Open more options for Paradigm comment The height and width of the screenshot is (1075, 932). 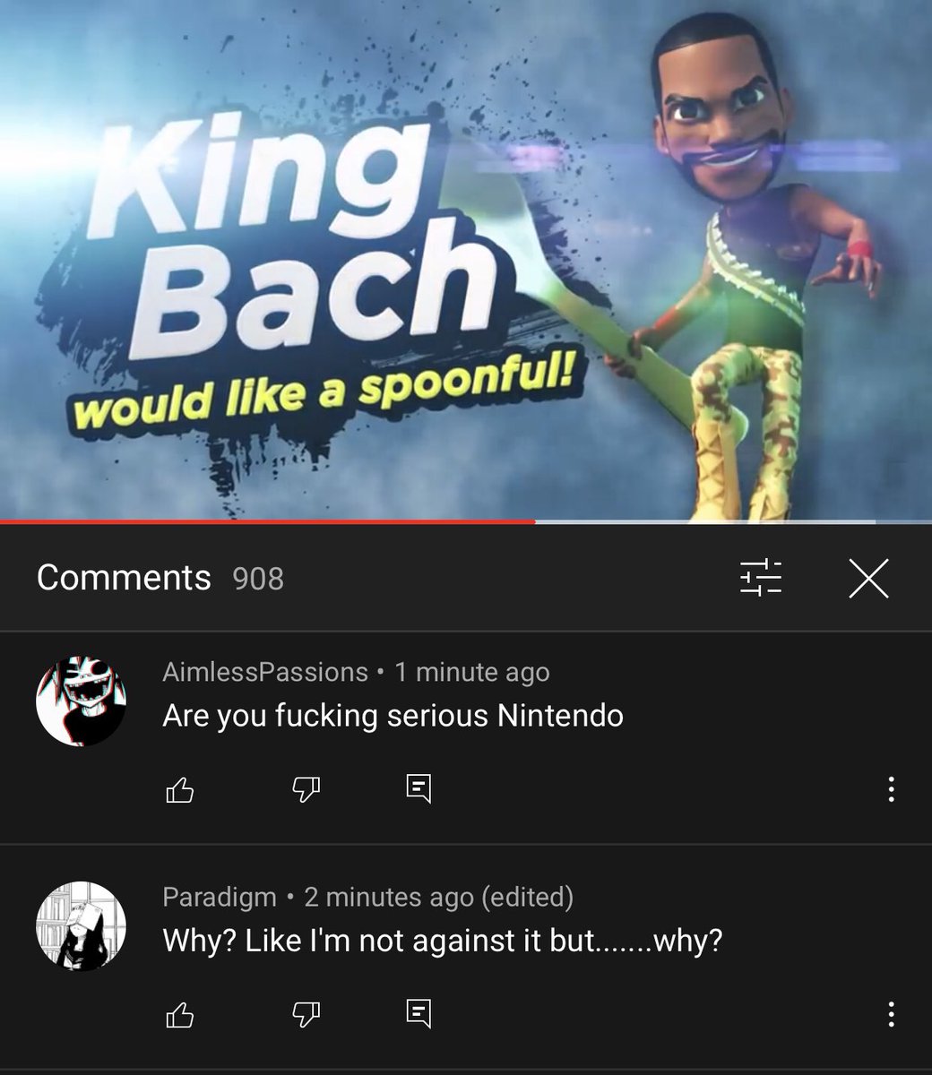click(890, 1014)
